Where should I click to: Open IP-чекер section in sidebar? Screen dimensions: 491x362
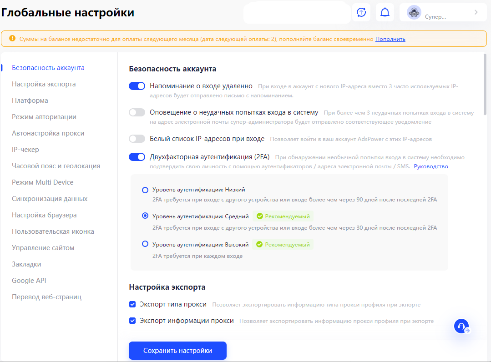tap(25, 150)
